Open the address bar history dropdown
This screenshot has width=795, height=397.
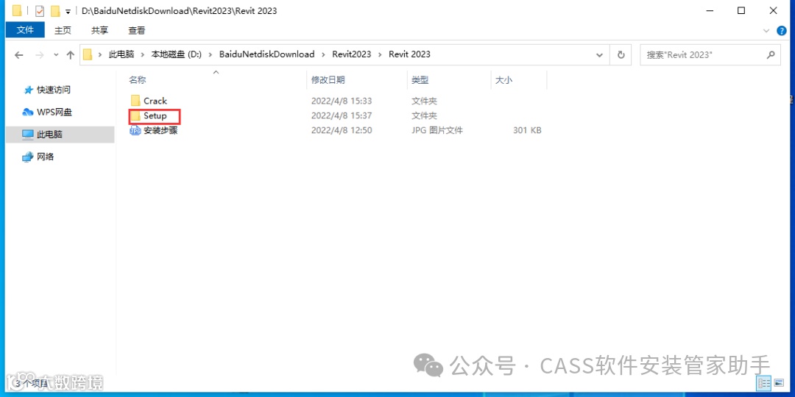600,55
